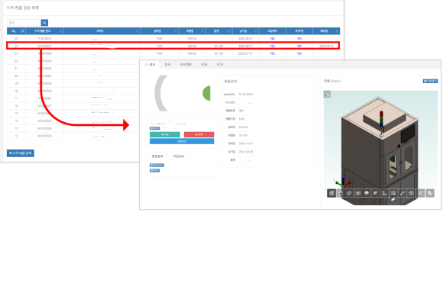The width and height of the screenshot is (443, 293).
Task: Click the XYZ axis triad in the 3D viewer
Action: (x=342, y=182)
